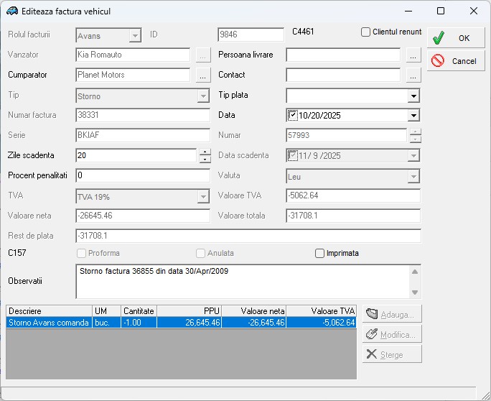Image resolution: width=491 pixels, height=401 pixels.
Task: Click the Valoare neta column header
Action: [x=254, y=310]
